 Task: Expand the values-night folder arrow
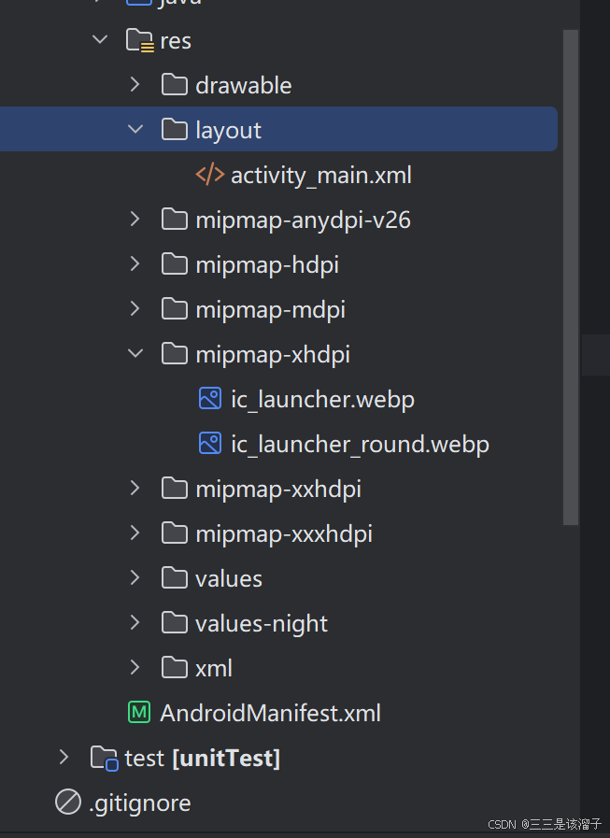coord(135,623)
